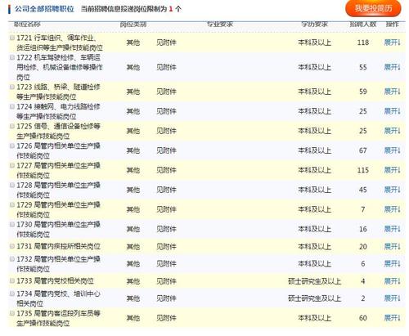Image resolution: width=409 pixels, height=336 pixels.
Task: Click the 专业要求 column header
Action: 220,25
